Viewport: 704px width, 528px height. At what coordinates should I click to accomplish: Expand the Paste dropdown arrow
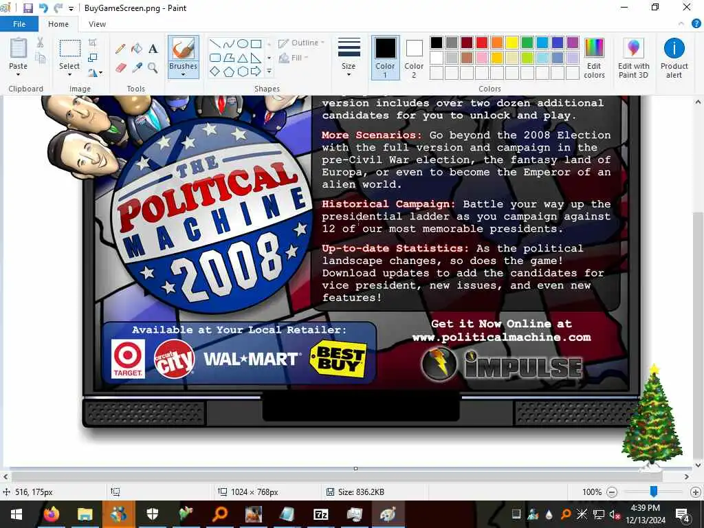[19, 74]
